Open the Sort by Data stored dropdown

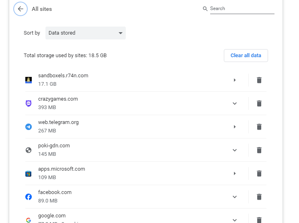[x=86, y=33]
